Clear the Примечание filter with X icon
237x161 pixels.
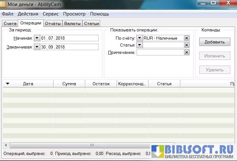(x=187, y=53)
